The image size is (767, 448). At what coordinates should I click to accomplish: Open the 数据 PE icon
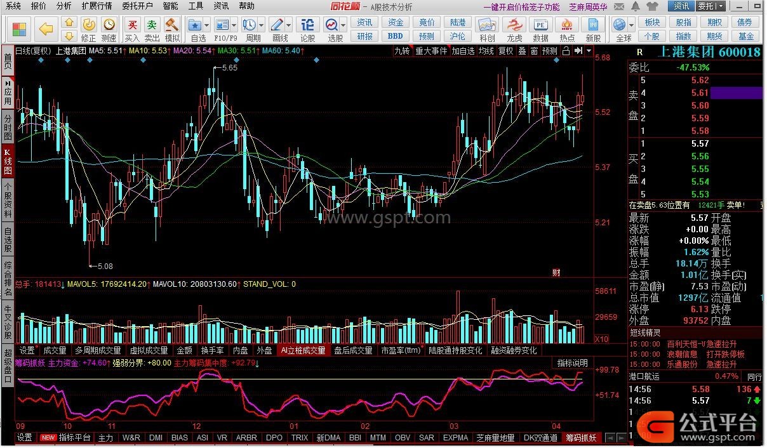541,25
